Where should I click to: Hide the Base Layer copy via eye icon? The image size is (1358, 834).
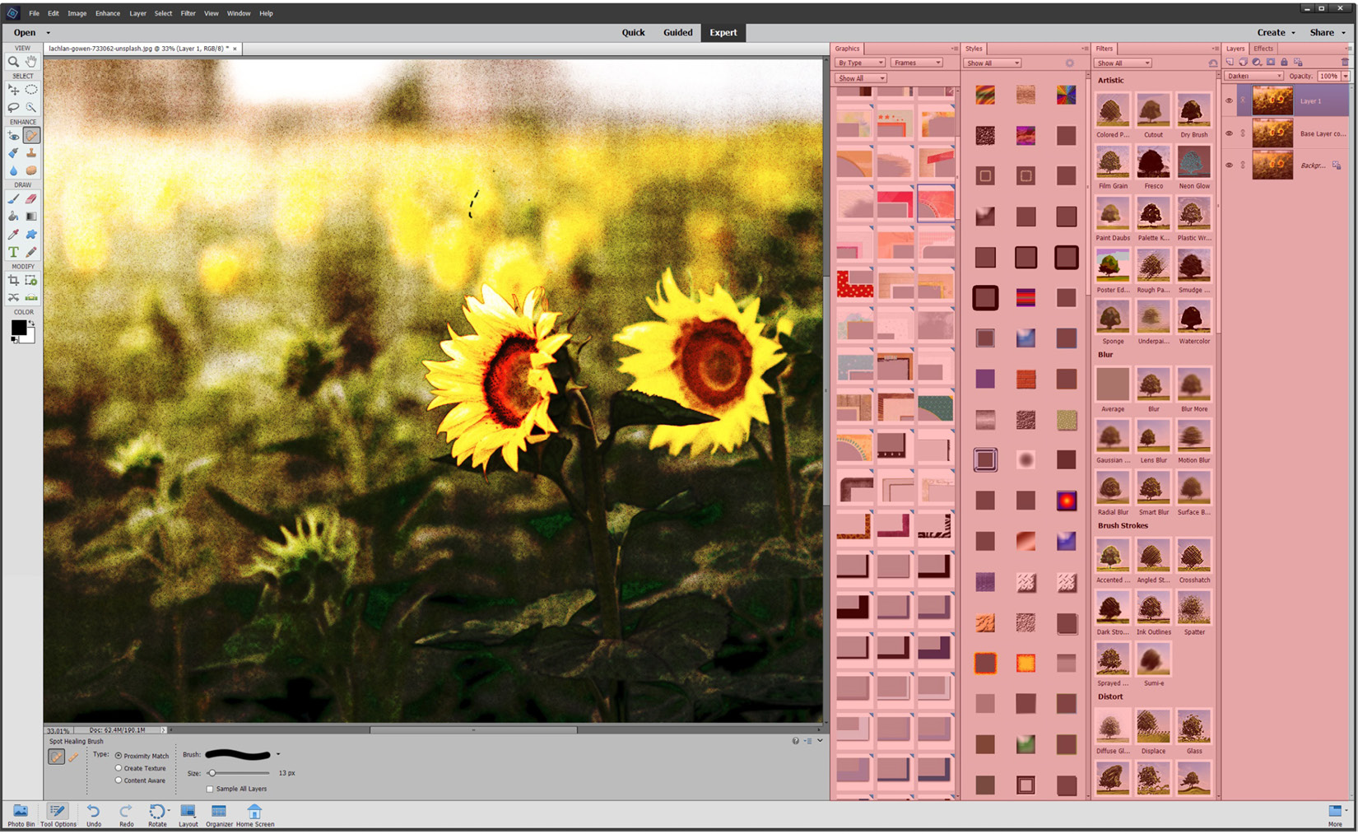(1230, 133)
